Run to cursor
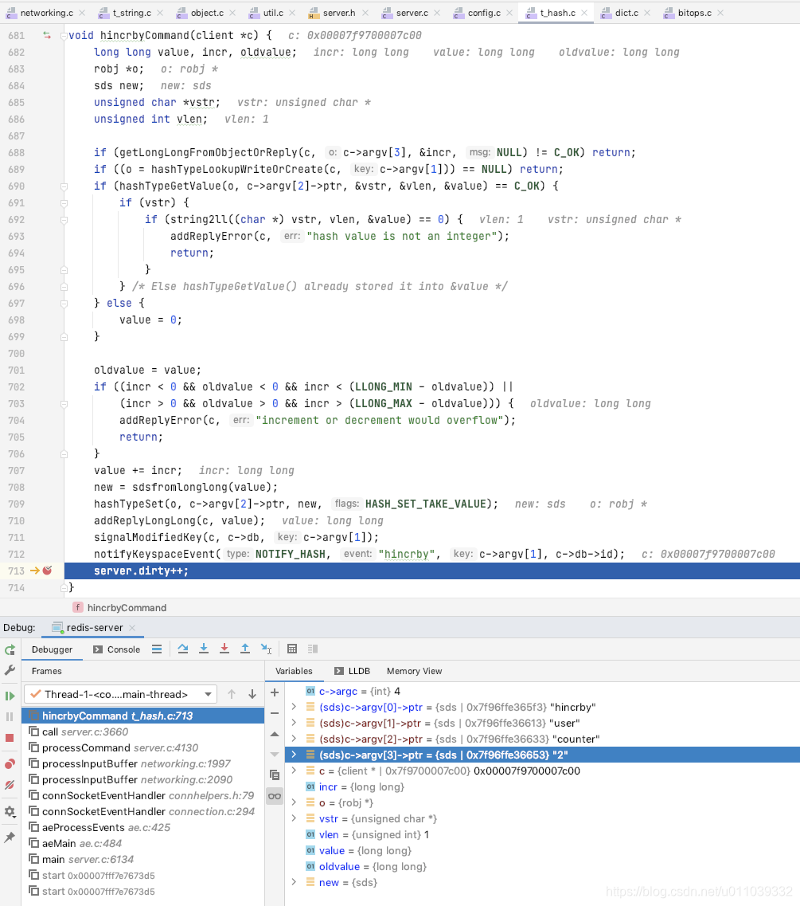Viewport: 800px width, 906px height. pos(266,649)
